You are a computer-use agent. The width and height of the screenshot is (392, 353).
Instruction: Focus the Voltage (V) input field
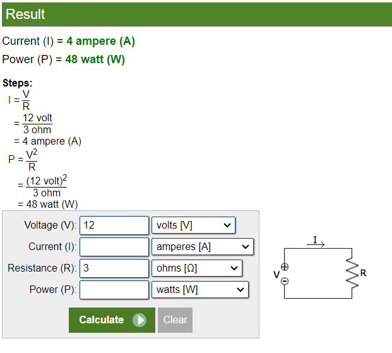point(114,225)
